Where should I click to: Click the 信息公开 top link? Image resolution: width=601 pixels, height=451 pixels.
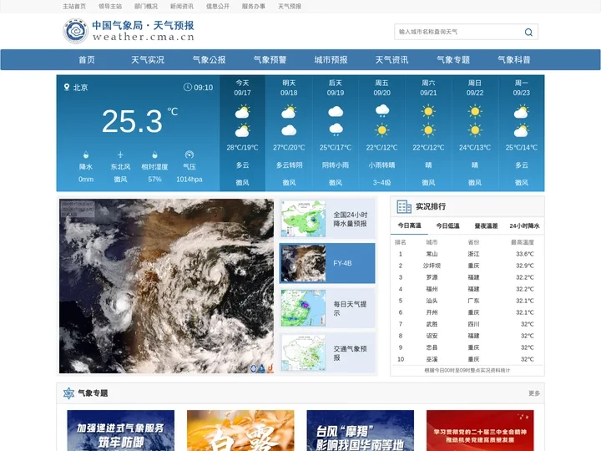(218, 7)
